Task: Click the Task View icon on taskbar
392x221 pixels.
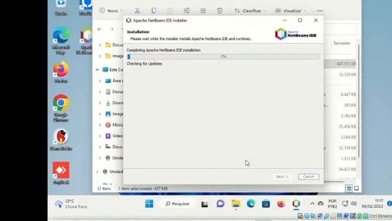Action: 205,204
